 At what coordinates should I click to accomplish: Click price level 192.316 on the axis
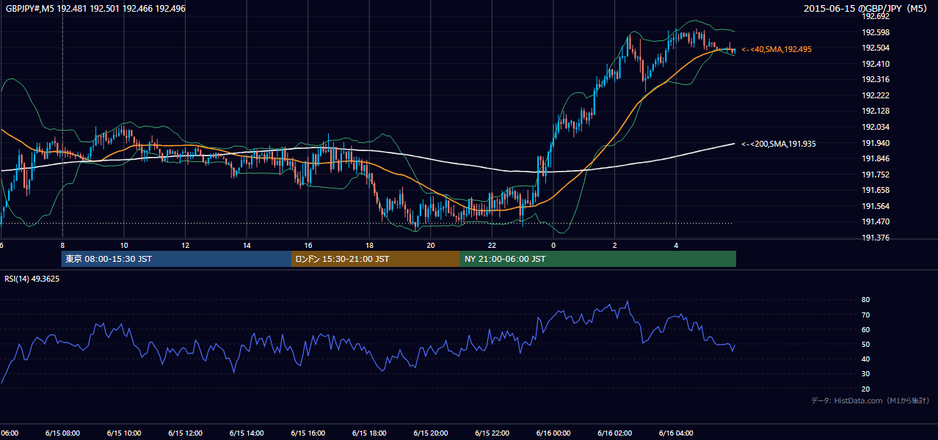(x=875, y=79)
